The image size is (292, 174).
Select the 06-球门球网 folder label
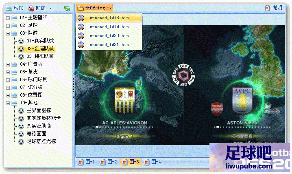point(33,79)
